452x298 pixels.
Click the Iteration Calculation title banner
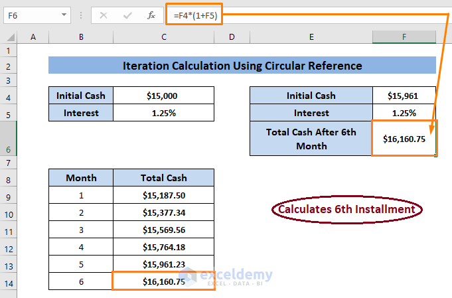[x=242, y=66]
